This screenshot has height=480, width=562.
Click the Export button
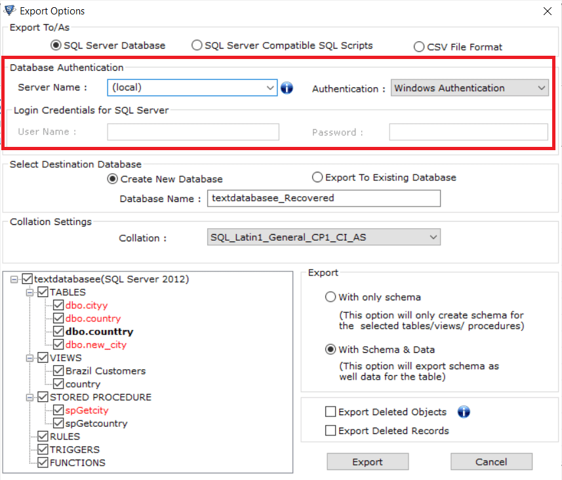pyautogui.click(x=367, y=462)
